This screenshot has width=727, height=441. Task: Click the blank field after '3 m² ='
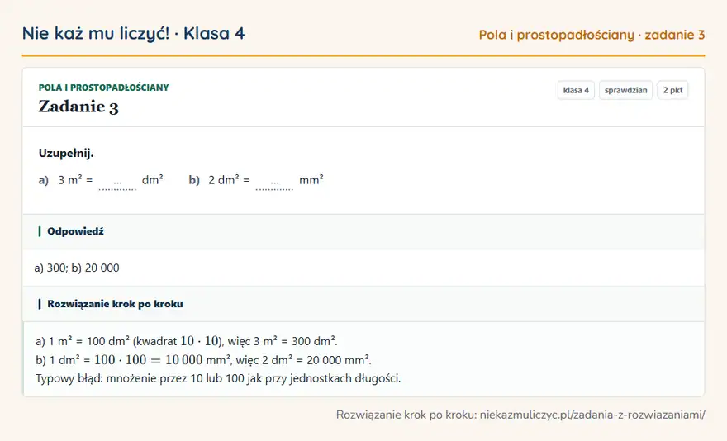(x=117, y=183)
